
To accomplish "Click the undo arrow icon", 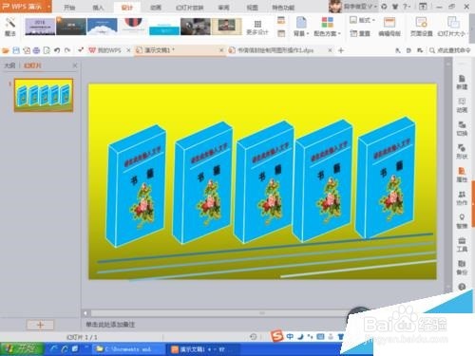I will pos(57,50).
